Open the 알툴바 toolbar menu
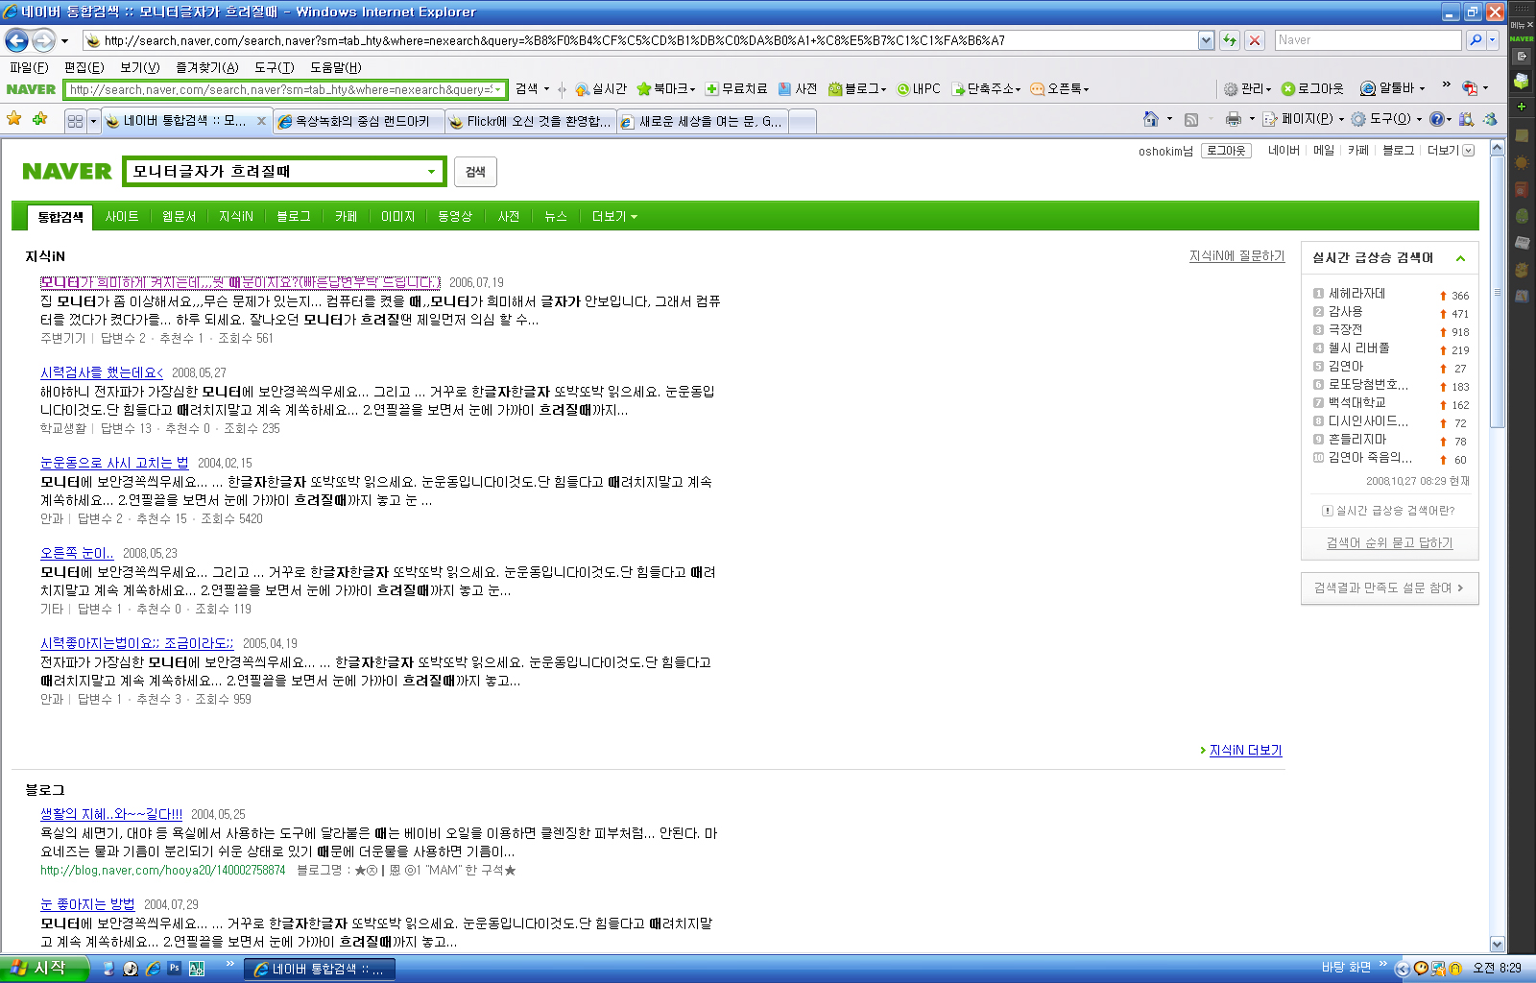 tap(1393, 89)
